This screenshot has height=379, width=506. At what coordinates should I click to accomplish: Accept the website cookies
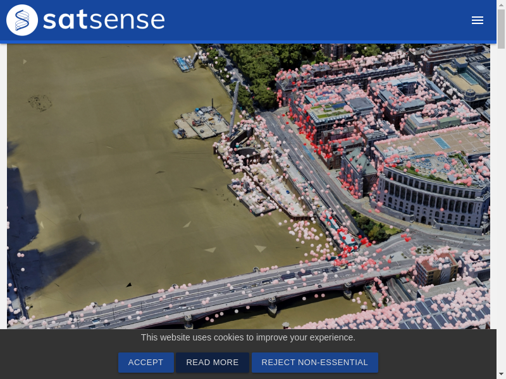(145, 363)
